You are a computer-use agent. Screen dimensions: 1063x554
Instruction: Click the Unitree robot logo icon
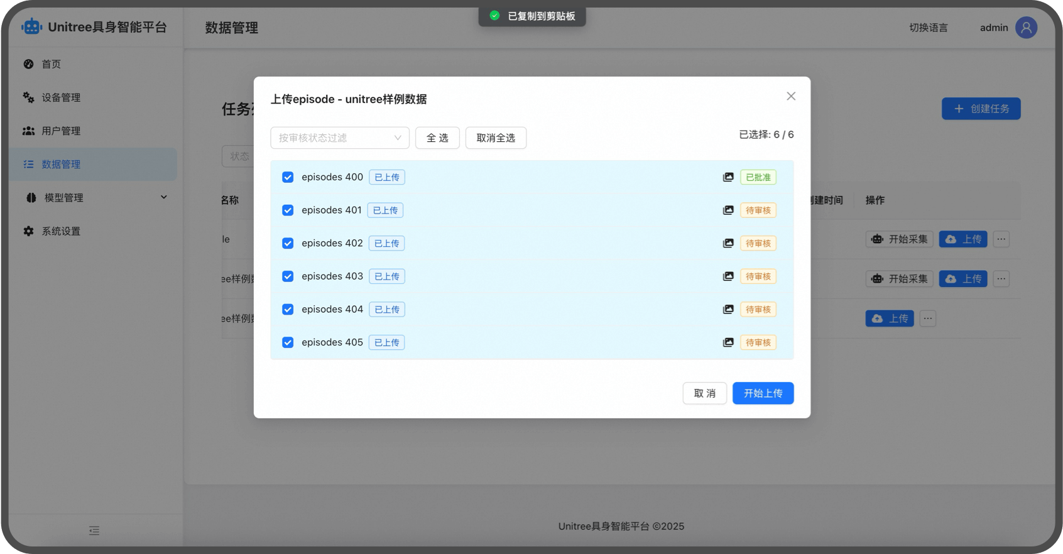31,27
